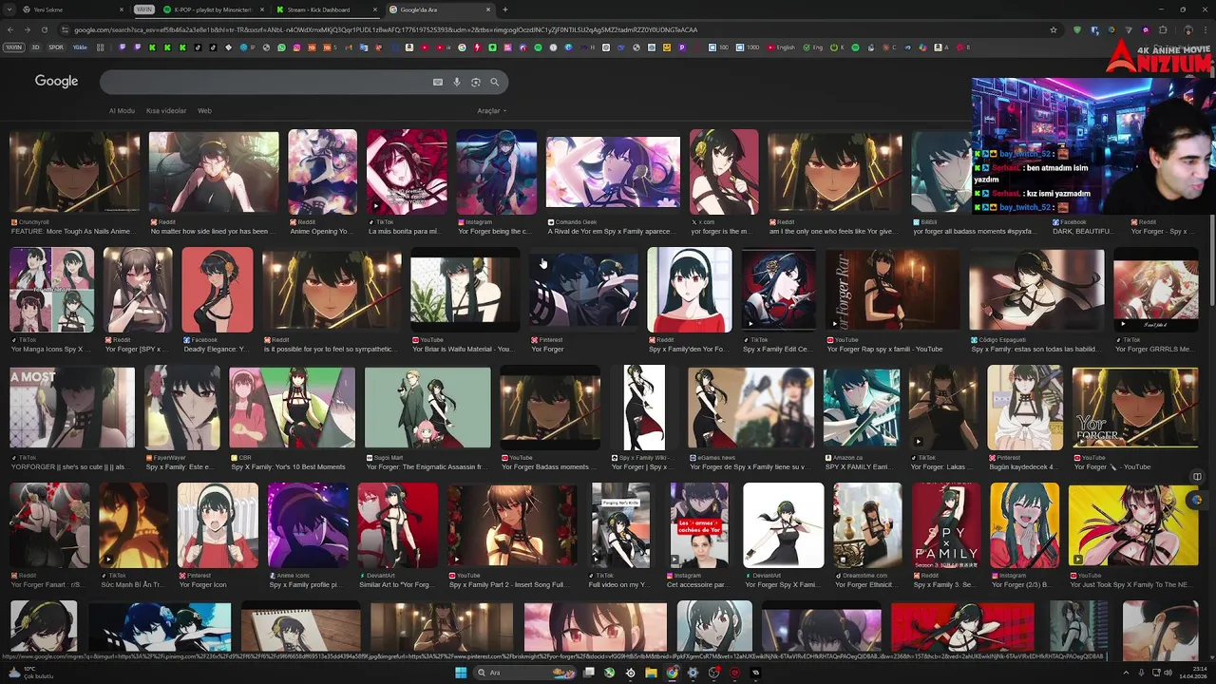Click the taskbar Ara search box
Screen dimensions: 1216x684
(x=524, y=673)
